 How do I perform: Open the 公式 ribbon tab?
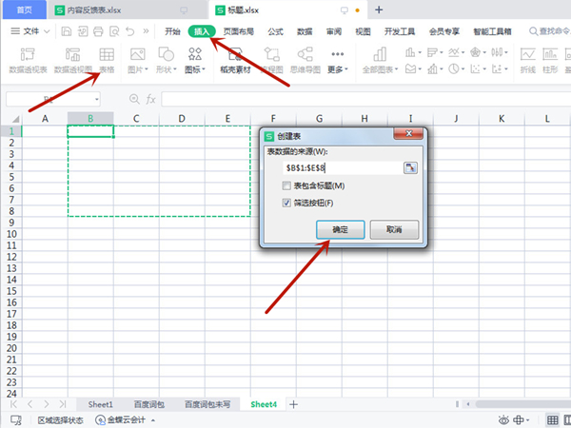click(x=276, y=31)
